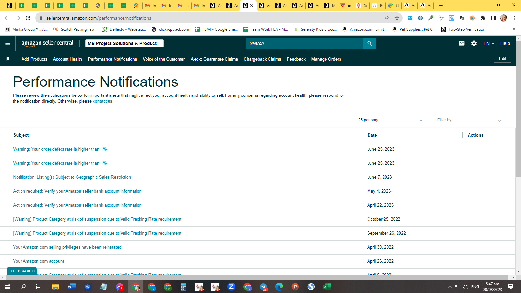This screenshot has height=293, width=521.
Task: Open Chargeback Claims
Action: [262, 59]
